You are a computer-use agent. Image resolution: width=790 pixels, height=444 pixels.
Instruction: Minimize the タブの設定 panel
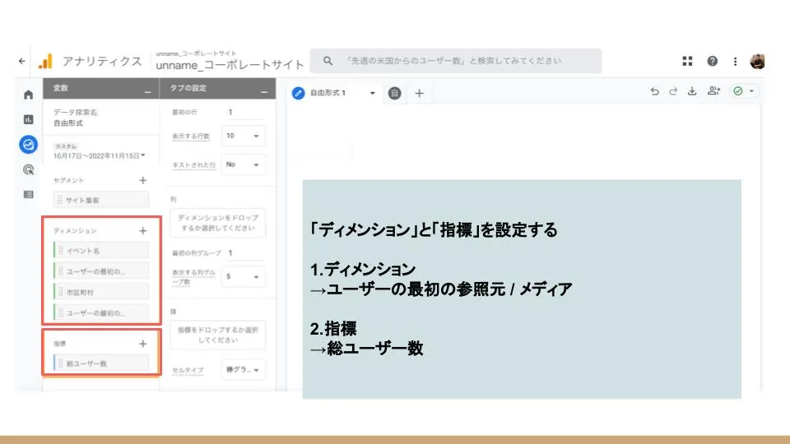[264, 92]
